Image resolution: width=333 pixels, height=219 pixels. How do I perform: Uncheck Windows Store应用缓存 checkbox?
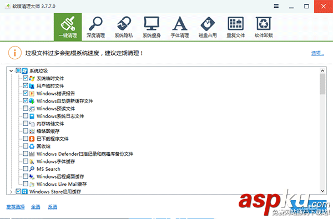tap(18, 191)
